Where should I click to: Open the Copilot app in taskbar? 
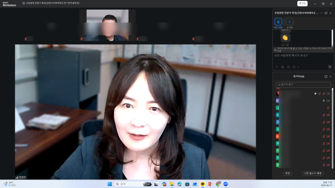[x=164, y=184]
